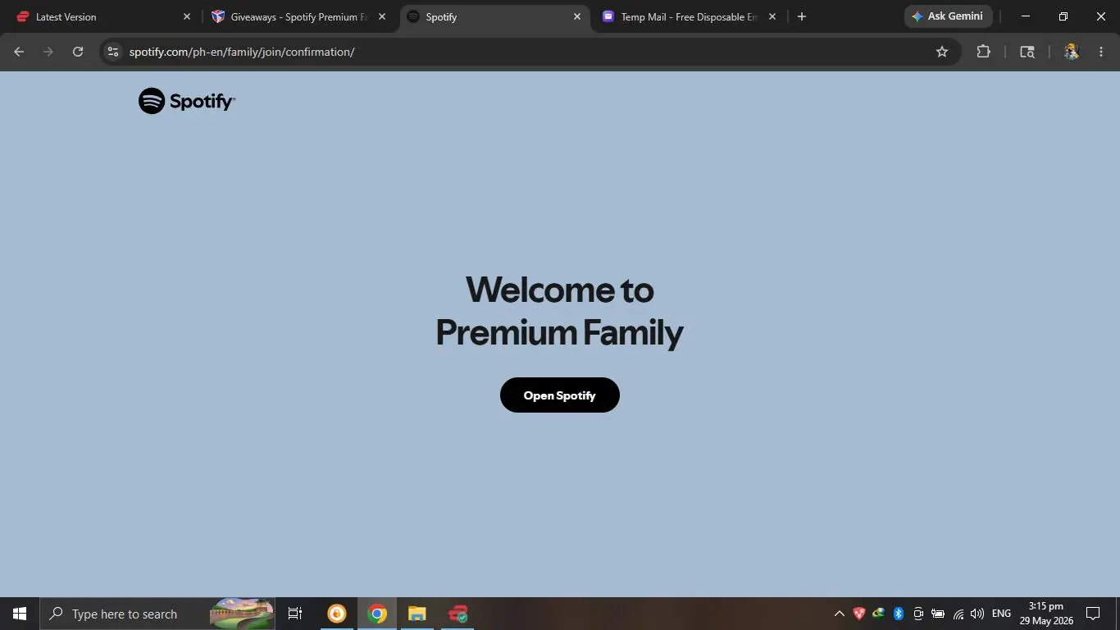Open the Extensions puzzle icon
Viewport: 1120px width, 630px height.
(x=983, y=52)
